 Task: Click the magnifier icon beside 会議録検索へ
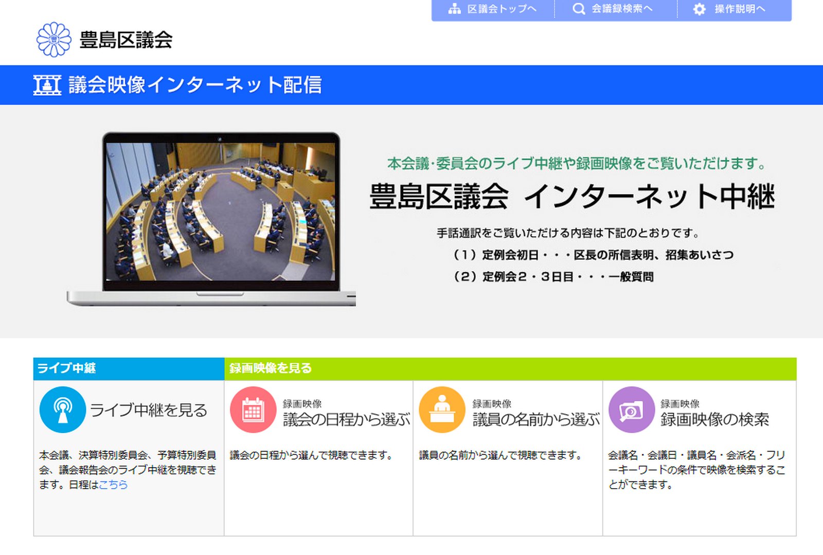(x=579, y=9)
